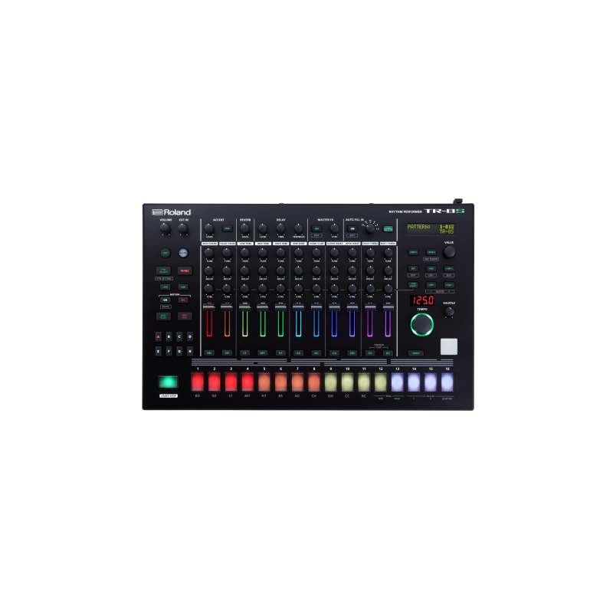Click the Reverb LEVEL knob

(x=244, y=228)
